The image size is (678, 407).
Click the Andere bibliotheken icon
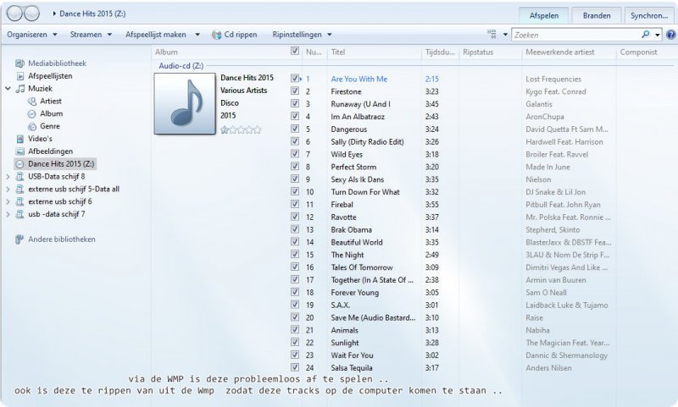[20, 239]
